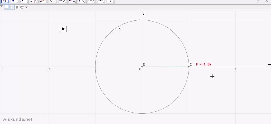The image size is (271, 124).
Task: Select the ABC Text tool
Action: pos(91,1)
